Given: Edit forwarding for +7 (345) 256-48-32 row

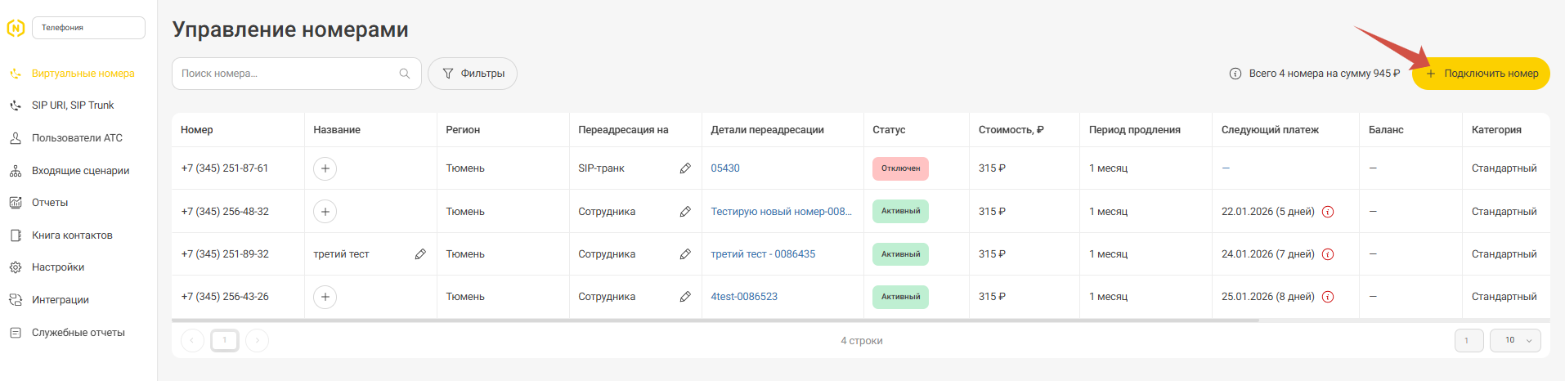Looking at the screenshot, I should click(x=685, y=212).
